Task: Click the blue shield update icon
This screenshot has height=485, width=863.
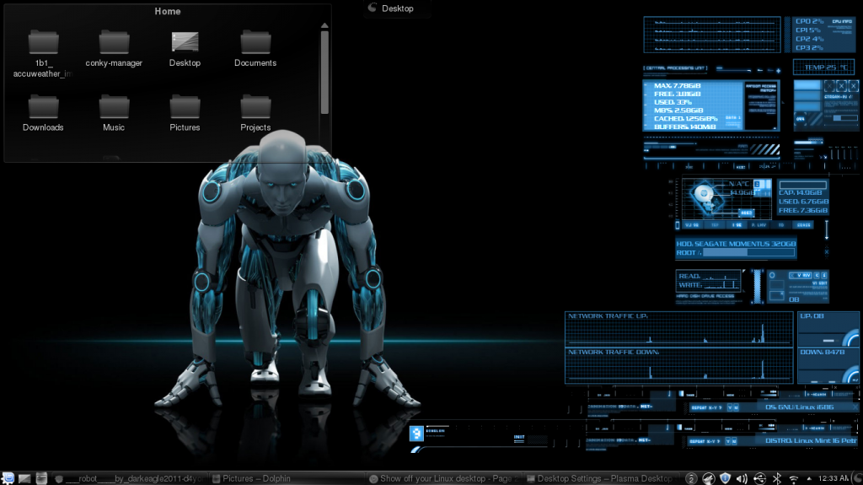Action: tap(726, 478)
